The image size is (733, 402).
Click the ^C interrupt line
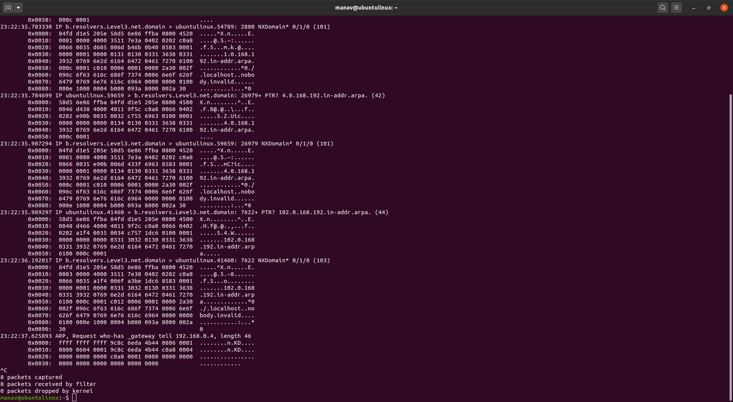[4, 370]
